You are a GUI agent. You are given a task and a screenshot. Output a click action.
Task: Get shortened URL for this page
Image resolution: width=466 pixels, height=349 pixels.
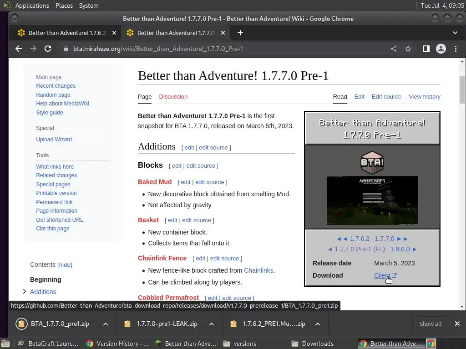coord(60,220)
